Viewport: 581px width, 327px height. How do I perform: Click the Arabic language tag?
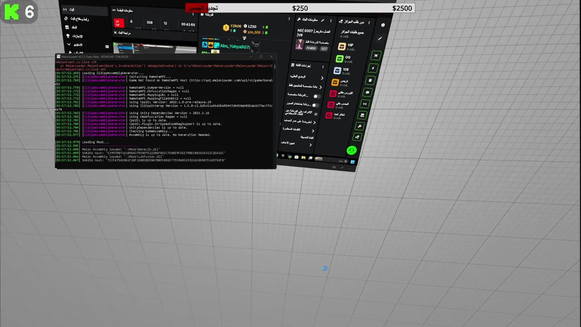pyautogui.click(x=311, y=48)
